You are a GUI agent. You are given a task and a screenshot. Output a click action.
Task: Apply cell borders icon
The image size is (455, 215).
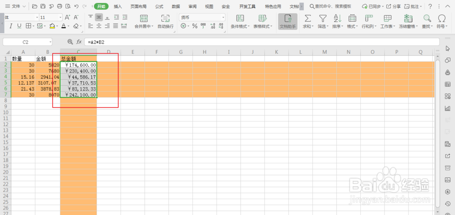click(28, 26)
